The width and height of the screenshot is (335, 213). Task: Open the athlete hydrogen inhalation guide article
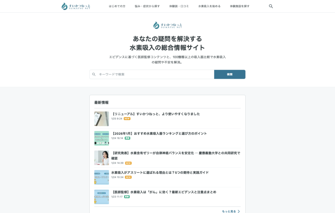[x=160, y=172]
